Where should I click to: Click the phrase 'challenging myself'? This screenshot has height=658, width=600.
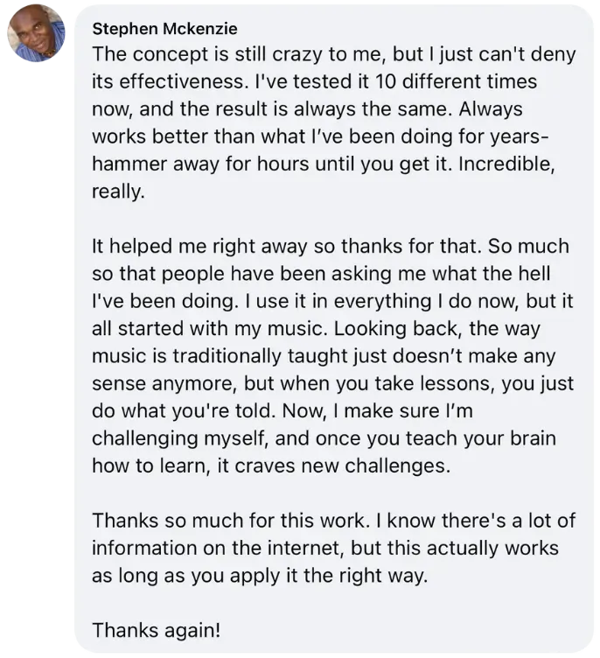(x=179, y=438)
